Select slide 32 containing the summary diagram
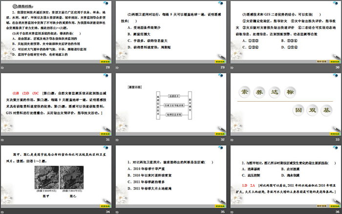Screen dimensions: 342x214 [x=171, y=103]
